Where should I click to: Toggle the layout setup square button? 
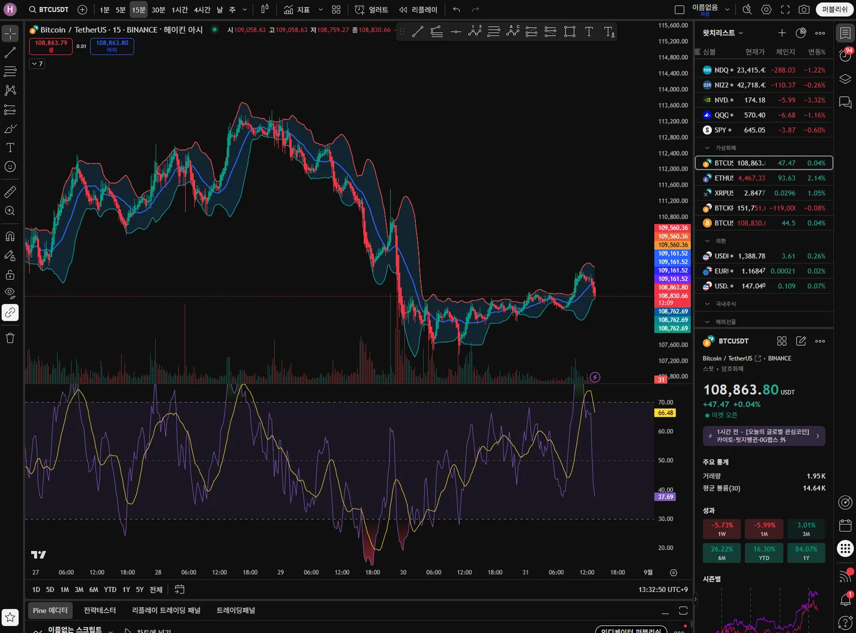680,9
